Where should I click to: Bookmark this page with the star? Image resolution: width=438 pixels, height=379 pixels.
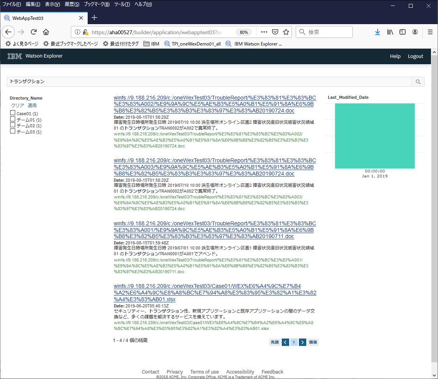[x=286, y=32]
